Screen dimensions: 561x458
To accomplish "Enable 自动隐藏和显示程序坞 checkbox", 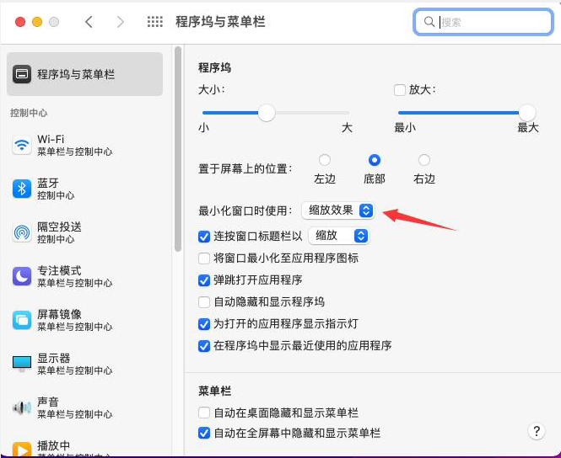I will click(204, 302).
